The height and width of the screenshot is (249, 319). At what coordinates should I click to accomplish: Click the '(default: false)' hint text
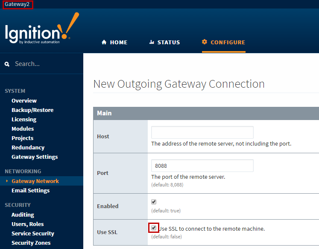pyautogui.click(x=167, y=237)
